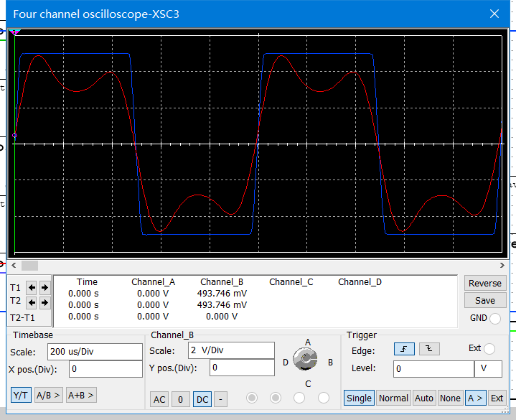
Task: Click the minus invert button
Action: (220, 399)
